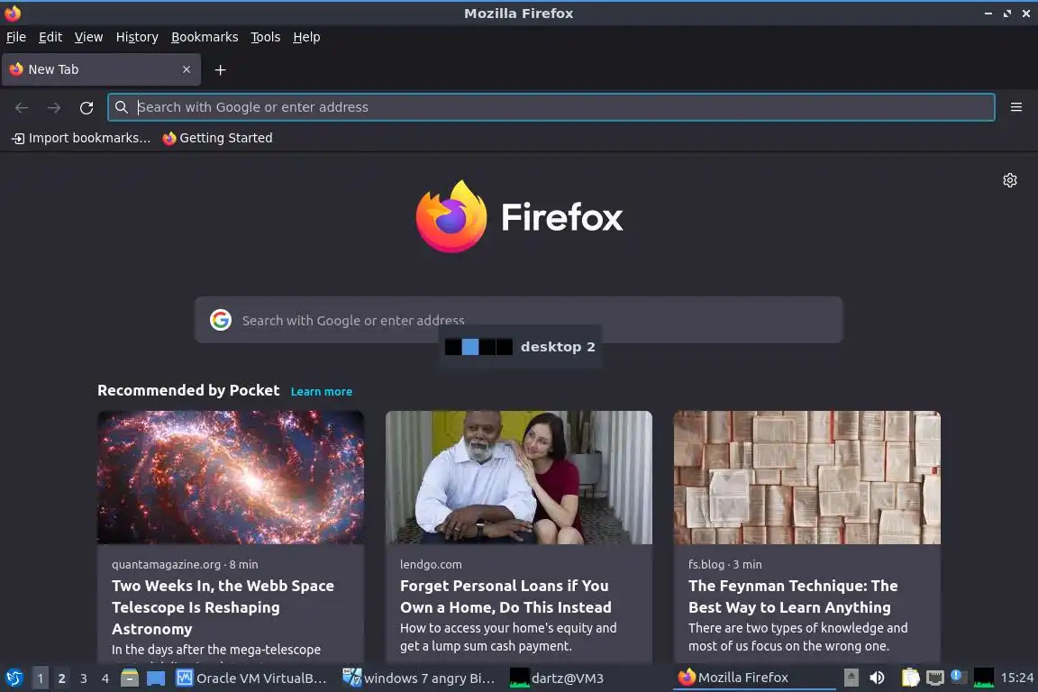Screen dimensions: 1038x692
Task: Click the lendgo.com source text
Action: click(431, 564)
